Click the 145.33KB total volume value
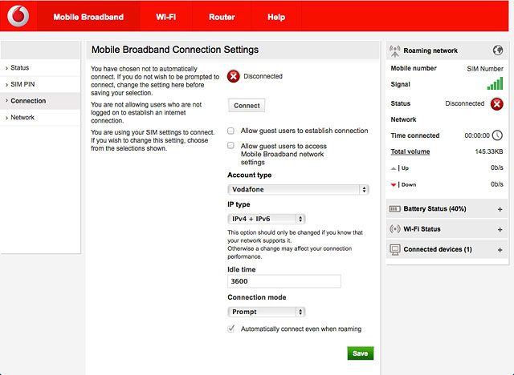514x375 pixels. tap(489, 151)
